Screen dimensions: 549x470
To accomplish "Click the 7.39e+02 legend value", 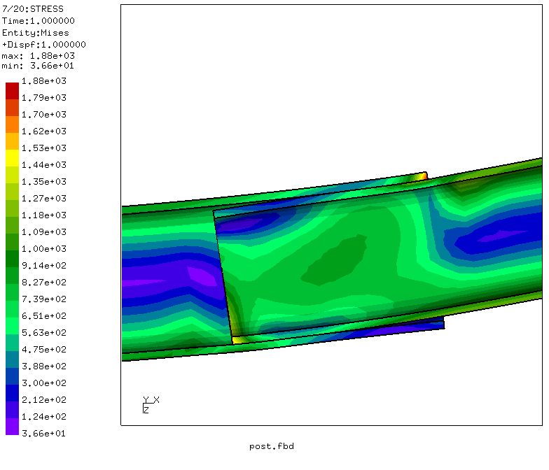I will [43, 299].
